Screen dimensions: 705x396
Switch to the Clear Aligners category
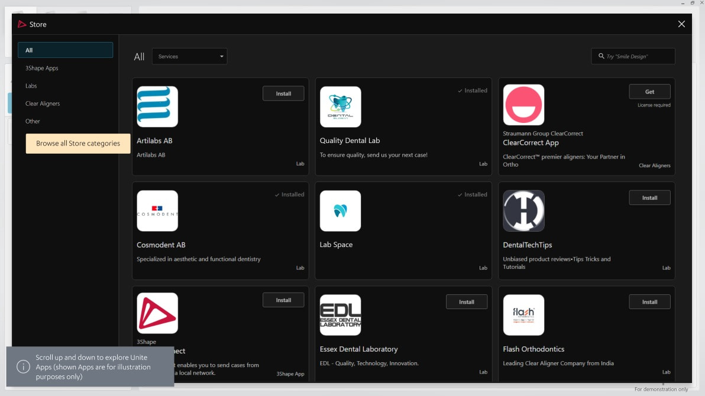pyautogui.click(x=42, y=103)
